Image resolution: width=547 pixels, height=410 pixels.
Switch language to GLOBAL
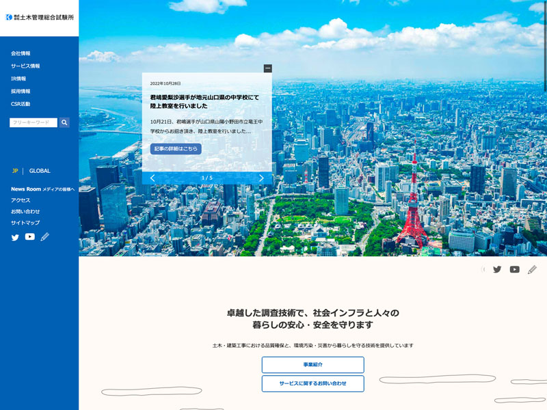click(x=40, y=171)
